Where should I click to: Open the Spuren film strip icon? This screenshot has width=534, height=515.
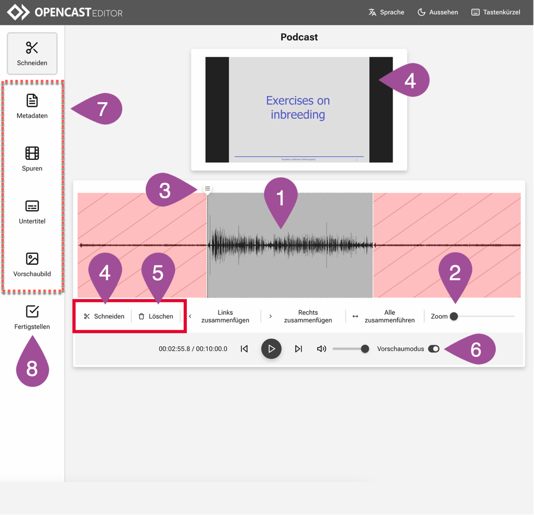point(32,159)
